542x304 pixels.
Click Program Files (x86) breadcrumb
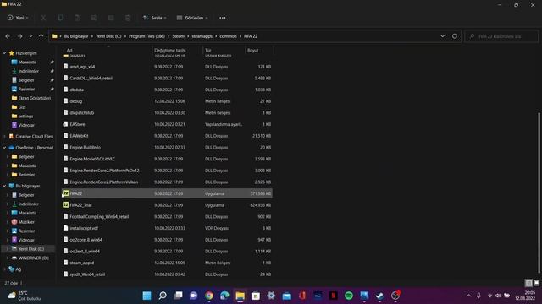click(147, 36)
